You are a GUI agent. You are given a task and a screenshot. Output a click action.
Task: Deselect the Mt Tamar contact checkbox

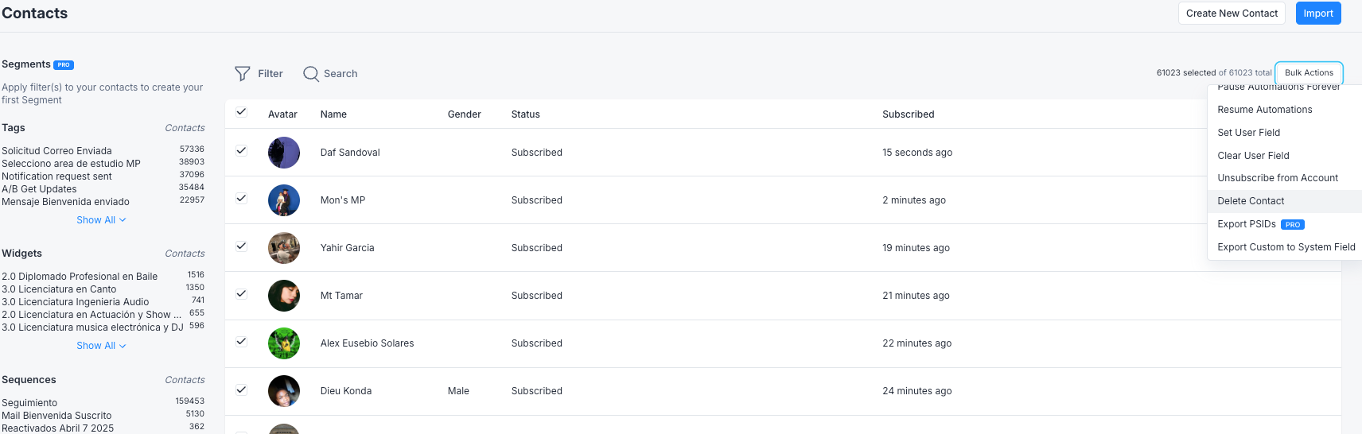point(241,293)
